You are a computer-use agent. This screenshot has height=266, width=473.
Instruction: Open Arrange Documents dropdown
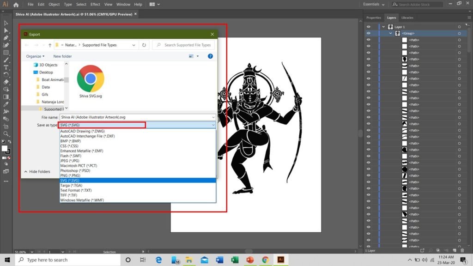coord(154,4)
